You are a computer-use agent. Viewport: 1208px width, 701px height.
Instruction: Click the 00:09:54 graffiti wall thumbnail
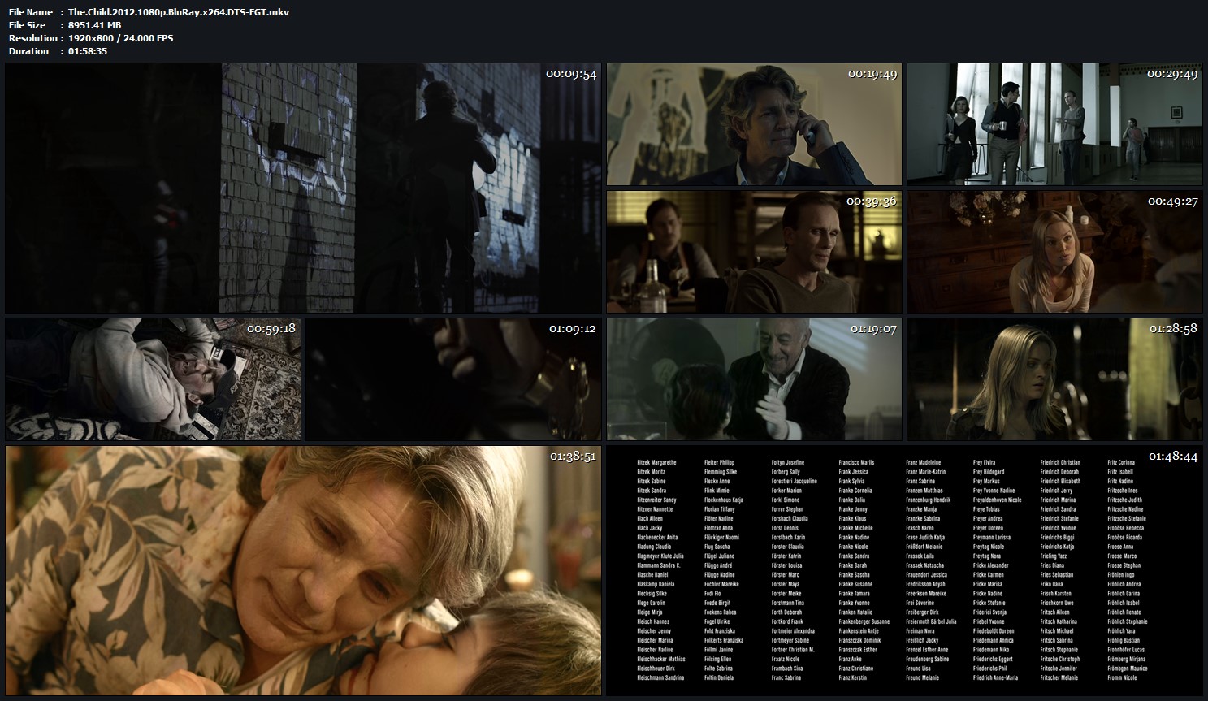point(303,188)
